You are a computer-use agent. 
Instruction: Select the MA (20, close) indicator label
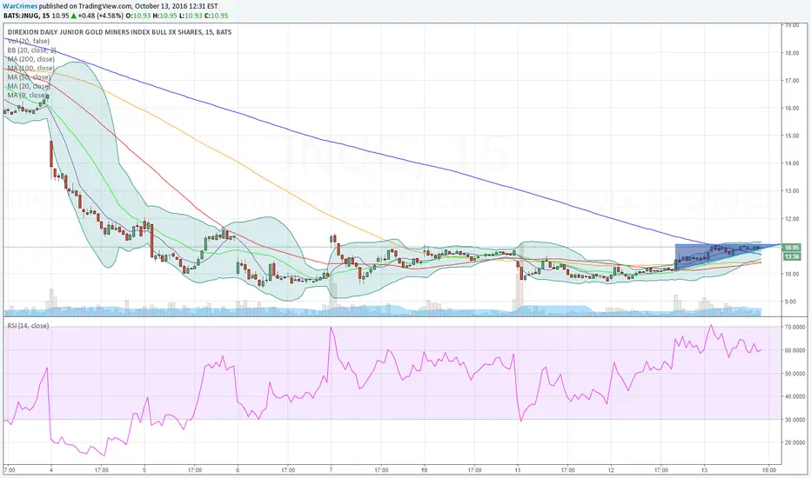(x=29, y=86)
